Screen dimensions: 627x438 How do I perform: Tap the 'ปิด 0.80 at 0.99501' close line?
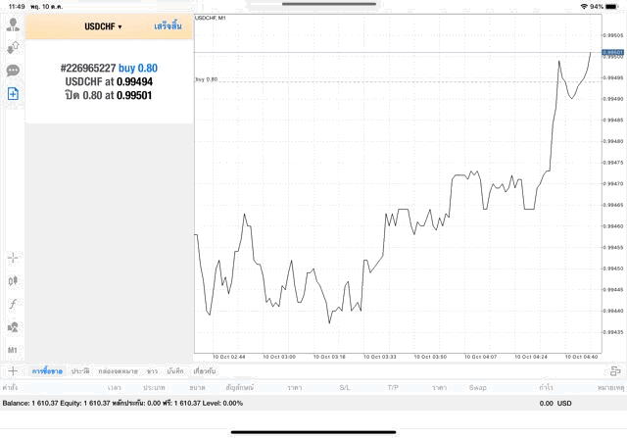tap(109, 96)
